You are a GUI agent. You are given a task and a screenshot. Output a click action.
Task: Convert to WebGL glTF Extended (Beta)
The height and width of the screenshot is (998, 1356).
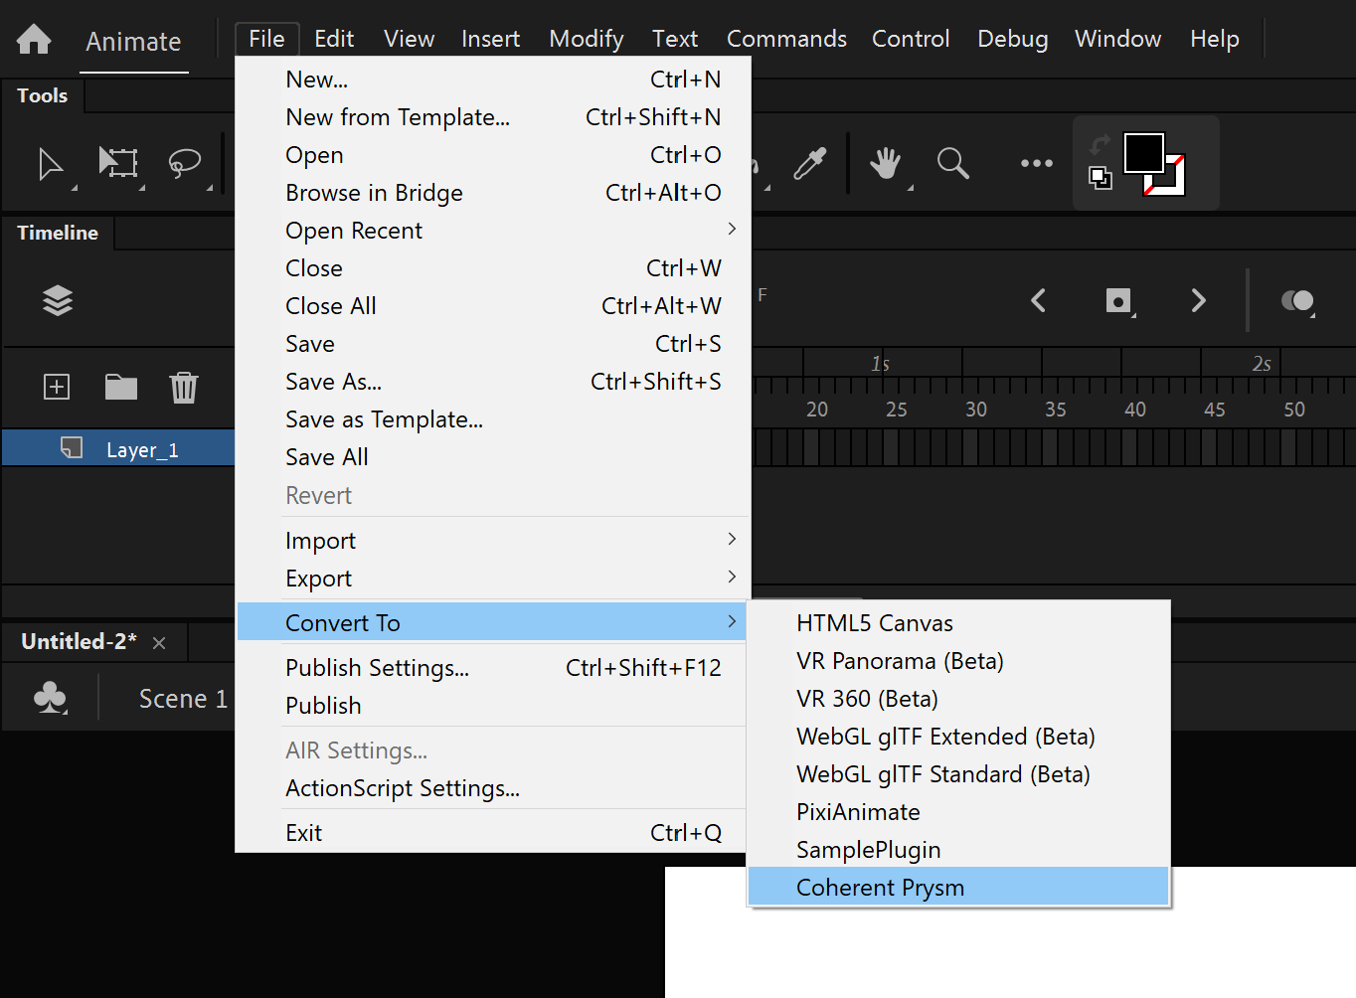pyautogui.click(x=958, y=737)
